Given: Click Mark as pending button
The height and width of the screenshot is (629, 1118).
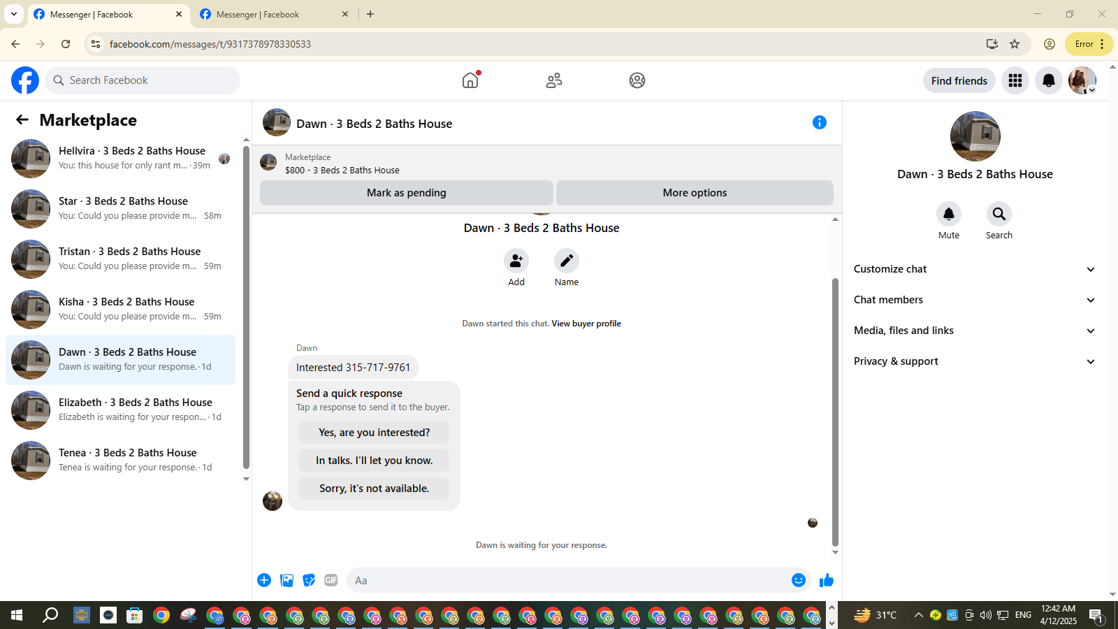Looking at the screenshot, I should pyautogui.click(x=407, y=193).
